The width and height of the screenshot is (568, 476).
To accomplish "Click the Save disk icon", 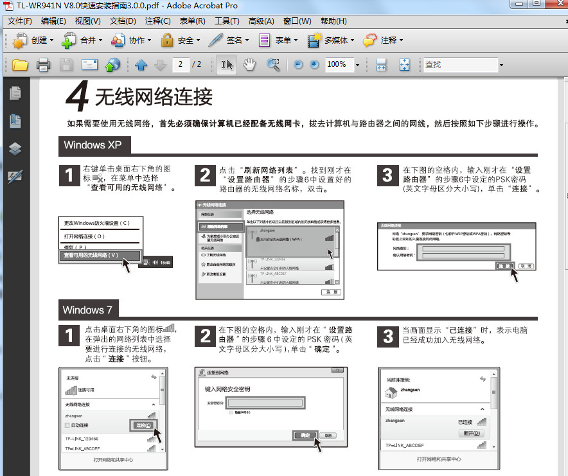I will (x=66, y=65).
